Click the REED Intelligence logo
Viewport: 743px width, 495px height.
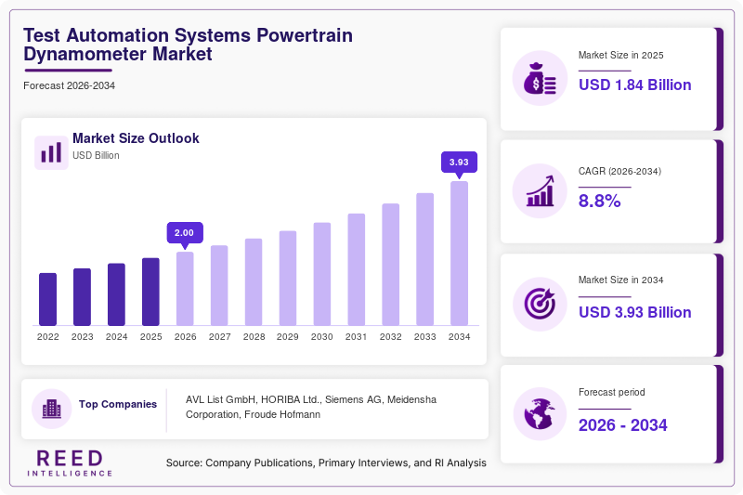click(70, 462)
